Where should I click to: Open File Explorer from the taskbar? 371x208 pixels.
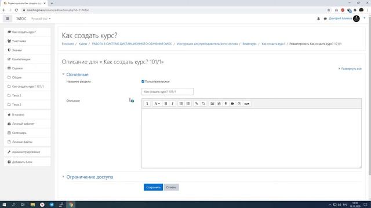[32, 205]
